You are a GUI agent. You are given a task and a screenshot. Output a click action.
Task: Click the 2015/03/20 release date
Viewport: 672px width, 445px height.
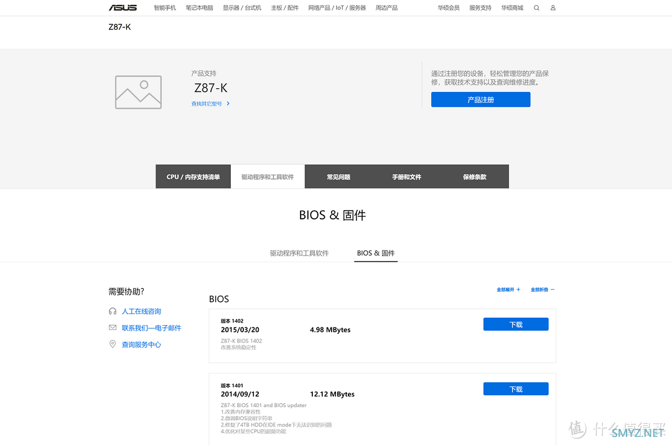[x=240, y=330]
